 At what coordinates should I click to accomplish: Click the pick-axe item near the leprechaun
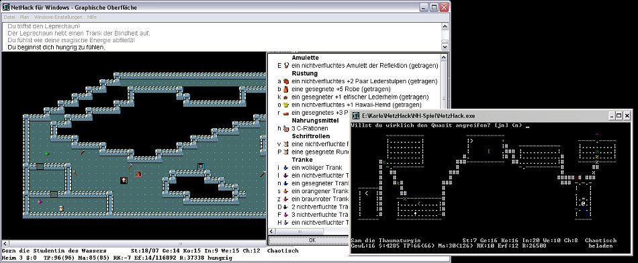coord(130,166)
